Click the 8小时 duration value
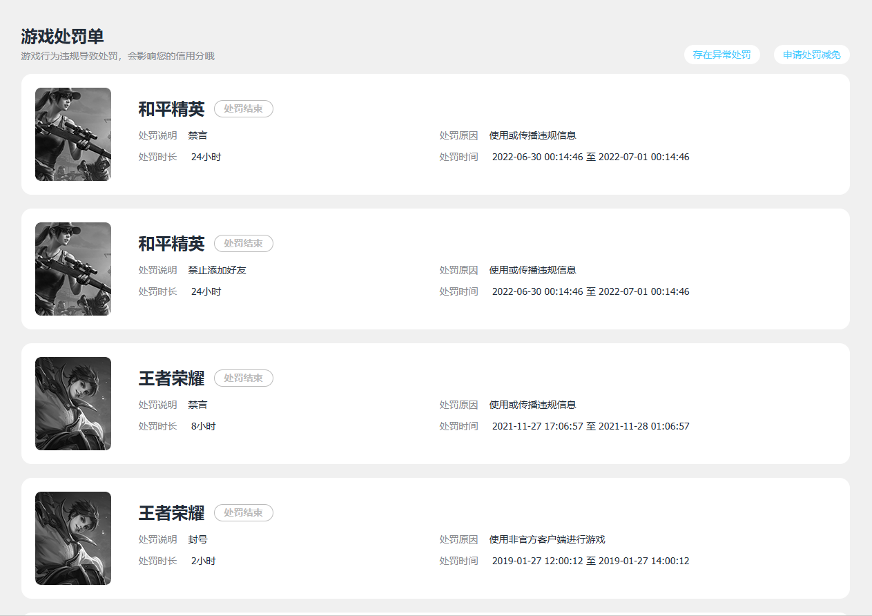The height and width of the screenshot is (616, 872). point(204,426)
